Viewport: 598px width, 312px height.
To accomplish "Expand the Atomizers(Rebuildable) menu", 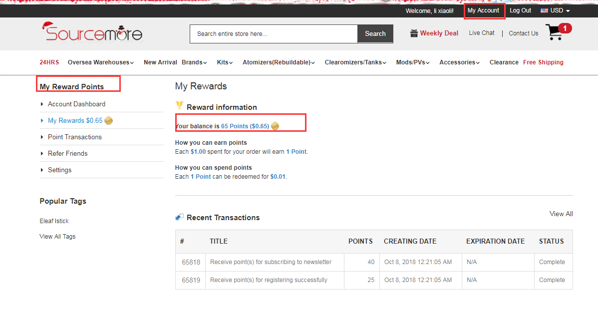I will pos(279,62).
